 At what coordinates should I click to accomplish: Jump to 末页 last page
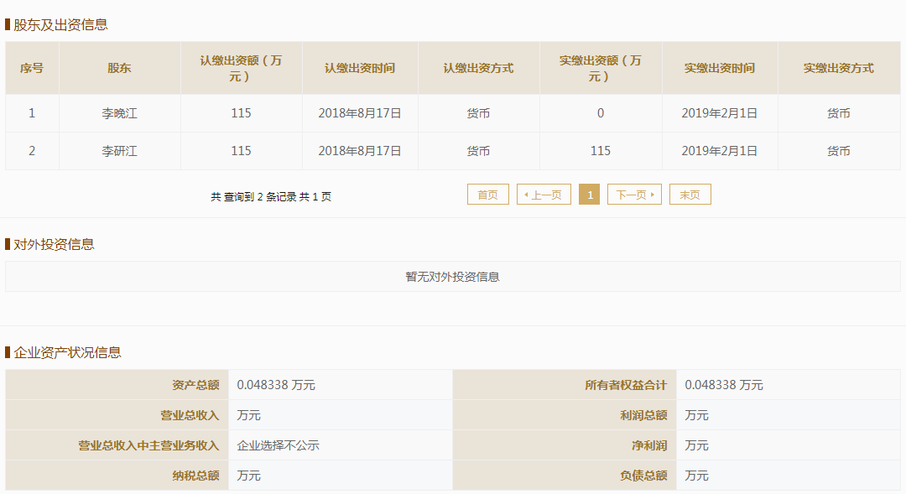tap(690, 194)
